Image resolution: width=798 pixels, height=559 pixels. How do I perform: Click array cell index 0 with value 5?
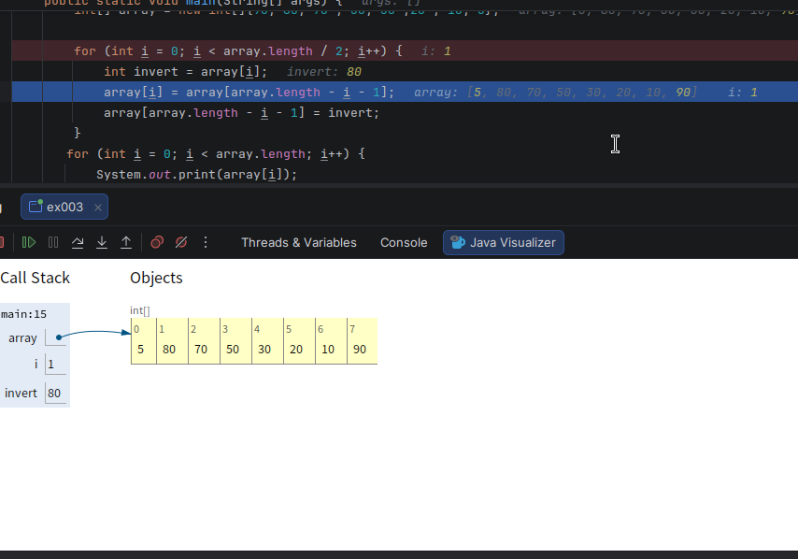click(x=144, y=340)
